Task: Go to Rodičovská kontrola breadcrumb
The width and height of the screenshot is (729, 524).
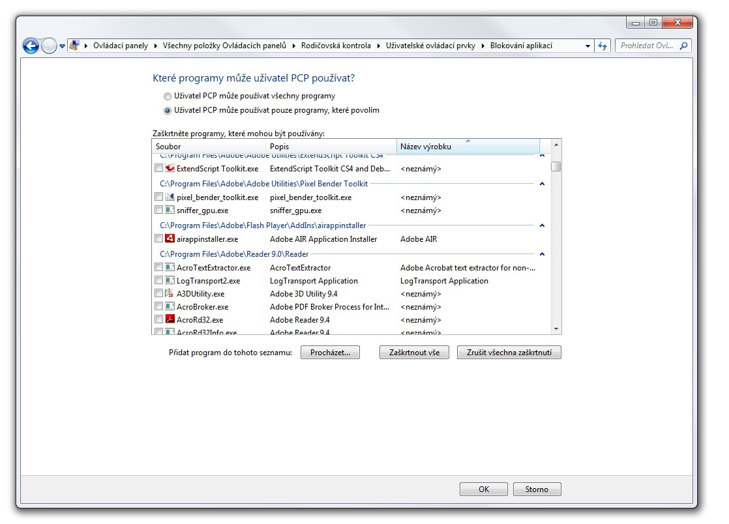Action: pos(336,46)
